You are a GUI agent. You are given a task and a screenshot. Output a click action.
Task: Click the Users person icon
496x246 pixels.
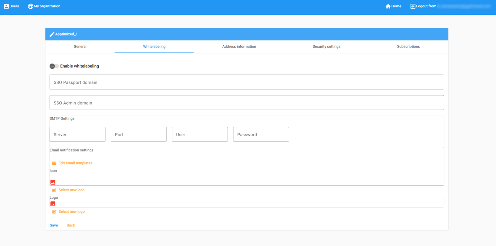(6, 6)
